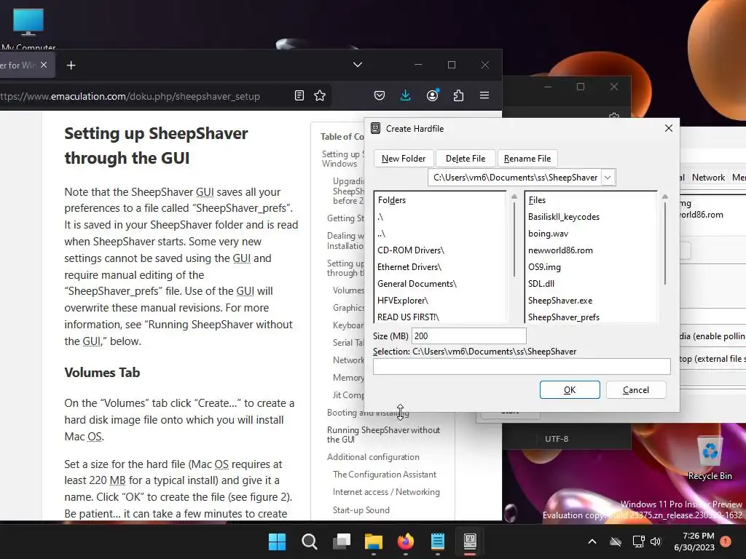Open The Configuration Assistant contents link
Image resolution: width=746 pixels, height=559 pixels.
tap(385, 475)
